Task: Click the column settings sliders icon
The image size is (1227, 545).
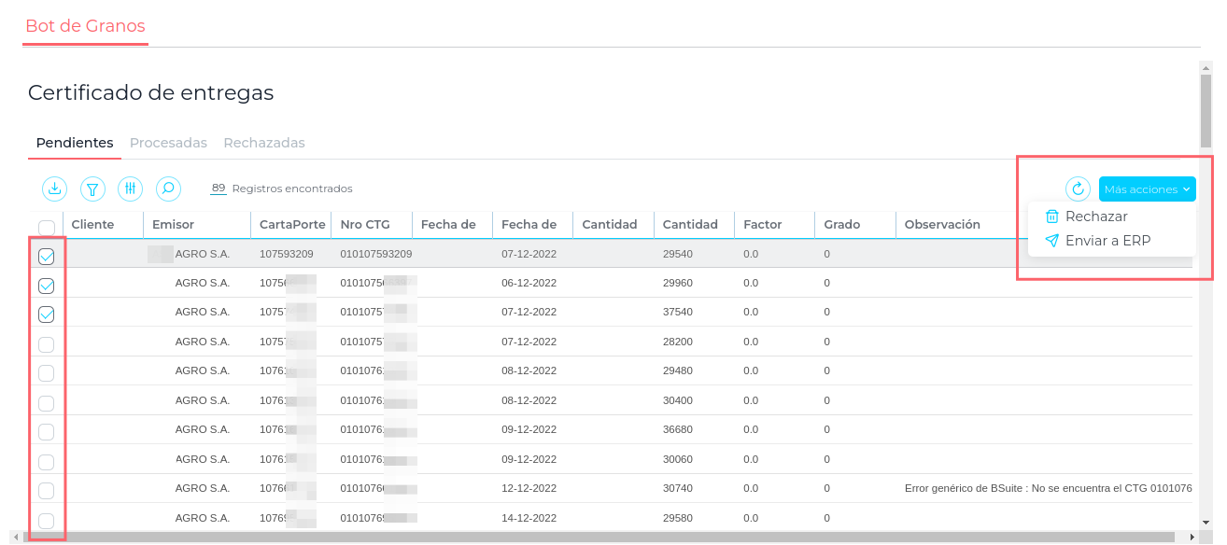Action: click(x=131, y=189)
